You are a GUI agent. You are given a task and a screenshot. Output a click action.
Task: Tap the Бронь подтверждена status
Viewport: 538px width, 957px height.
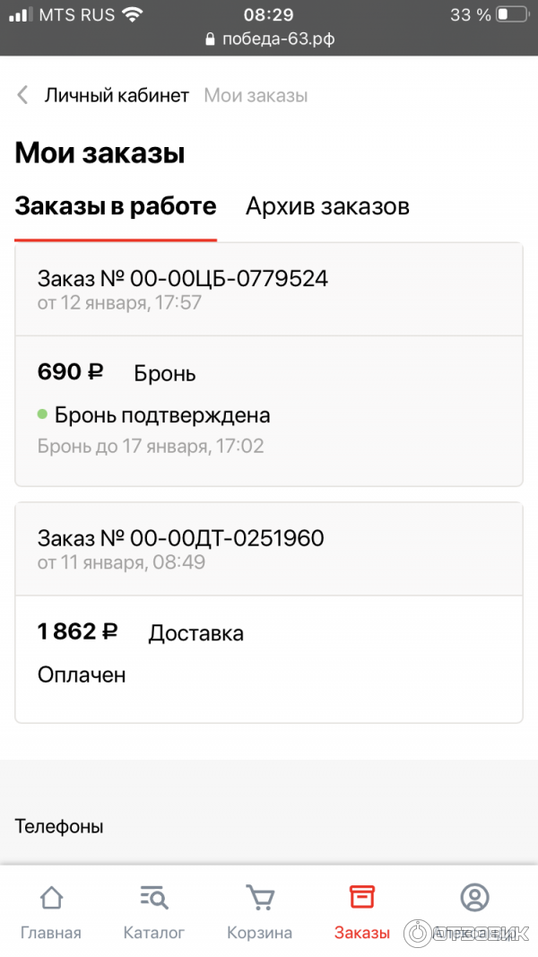point(161,415)
